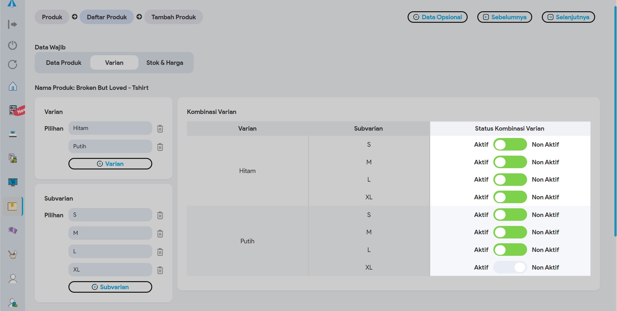
Task: Click the Daftar Produk breadcrumb
Action: [x=107, y=17]
